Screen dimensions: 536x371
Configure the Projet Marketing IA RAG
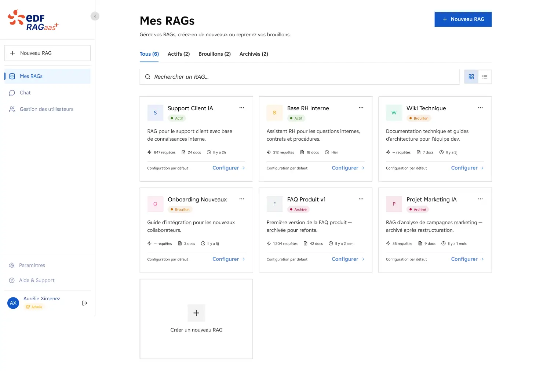coord(467,259)
